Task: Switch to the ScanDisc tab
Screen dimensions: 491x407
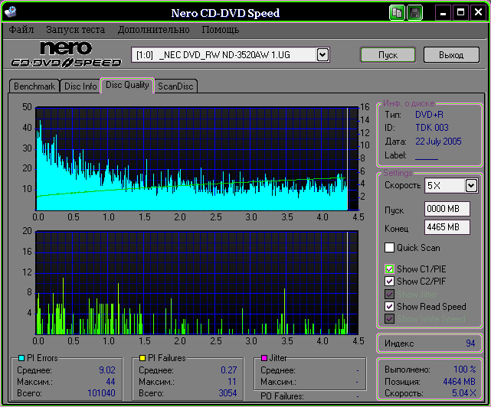Action: pyautogui.click(x=175, y=86)
